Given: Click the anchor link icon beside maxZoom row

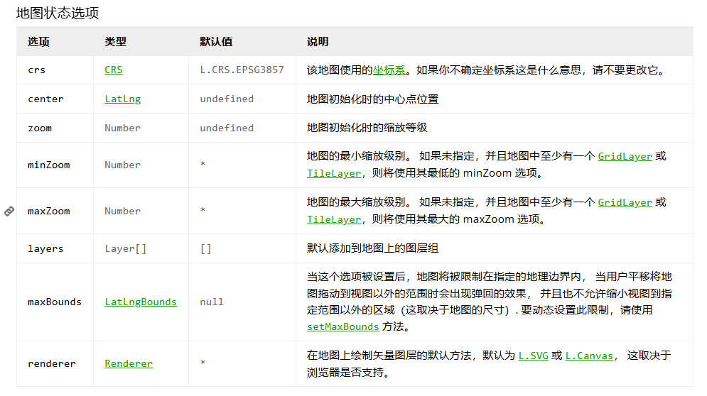Looking at the screenshot, I should (9, 211).
